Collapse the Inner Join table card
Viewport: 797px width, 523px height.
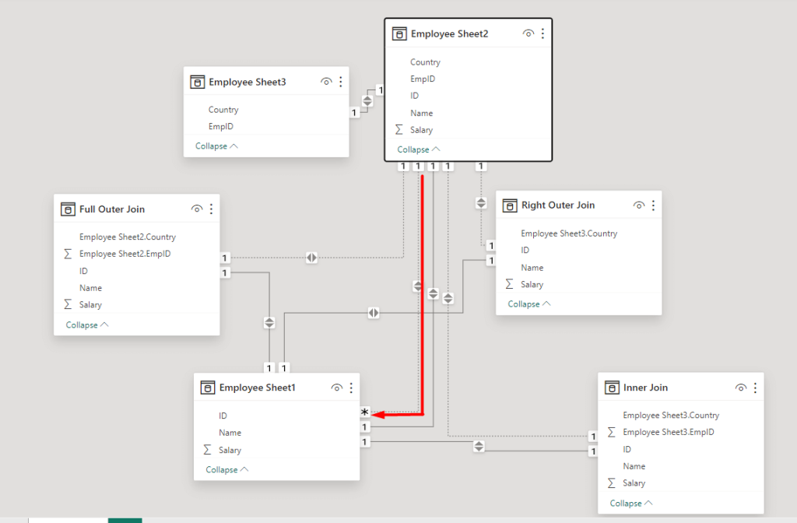[x=631, y=504]
